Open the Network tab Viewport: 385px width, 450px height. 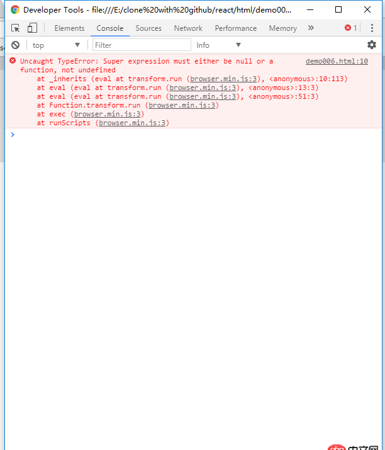(188, 28)
